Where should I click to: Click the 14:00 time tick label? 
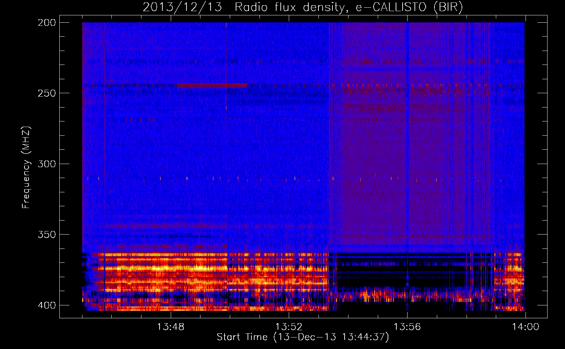526,327
